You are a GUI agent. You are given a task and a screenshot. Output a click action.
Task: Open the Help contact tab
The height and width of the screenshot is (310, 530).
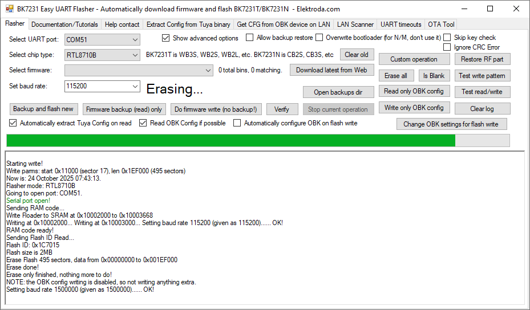pyautogui.click(x=122, y=25)
